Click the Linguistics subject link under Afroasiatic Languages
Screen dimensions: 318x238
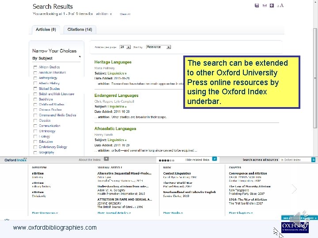click(x=117, y=140)
